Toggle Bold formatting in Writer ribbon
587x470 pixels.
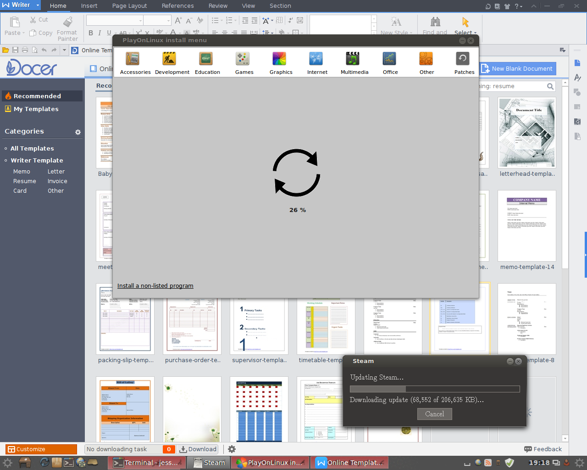pos(91,33)
